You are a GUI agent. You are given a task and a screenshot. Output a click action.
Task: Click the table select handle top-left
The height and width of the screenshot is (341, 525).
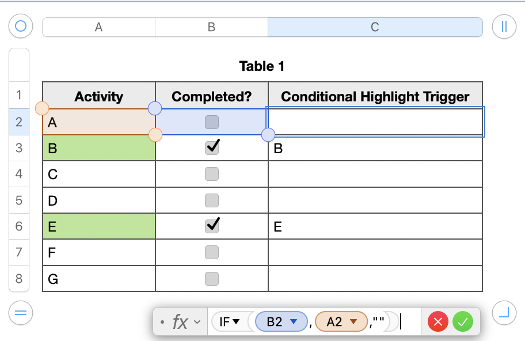coord(21,26)
